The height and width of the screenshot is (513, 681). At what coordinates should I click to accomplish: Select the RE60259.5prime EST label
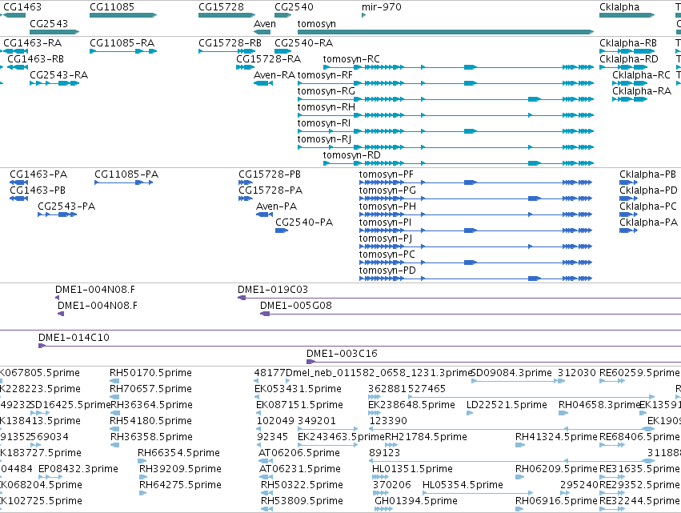[x=639, y=373]
